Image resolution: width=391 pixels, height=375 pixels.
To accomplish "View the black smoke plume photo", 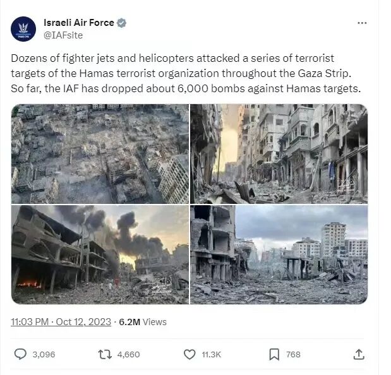I will click(x=100, y=254).
